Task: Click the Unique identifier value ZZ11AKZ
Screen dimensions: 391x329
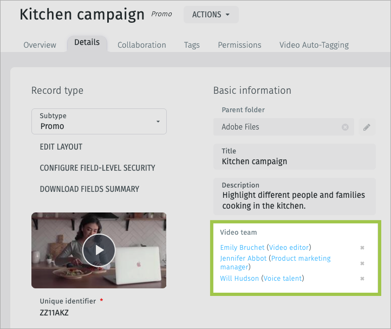Action: click(54, 313)
